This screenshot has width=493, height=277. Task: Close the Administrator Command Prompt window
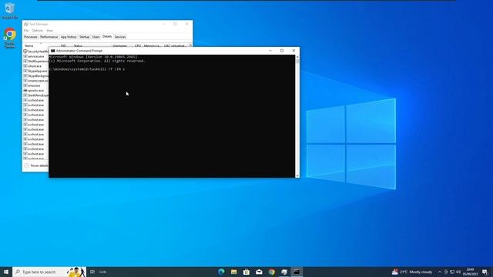point(293,51)
